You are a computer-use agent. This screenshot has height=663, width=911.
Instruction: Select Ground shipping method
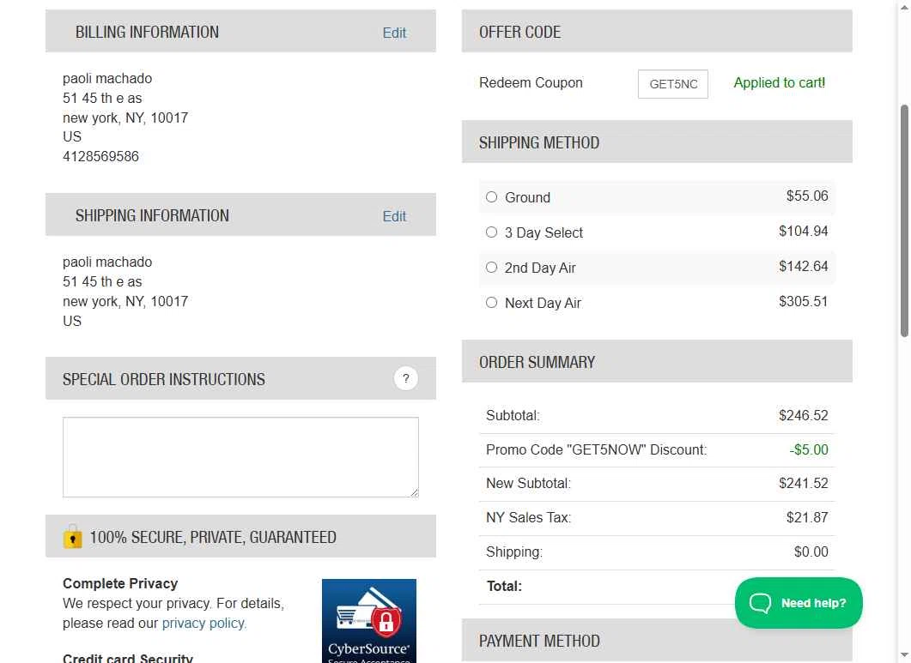(491, 196)
